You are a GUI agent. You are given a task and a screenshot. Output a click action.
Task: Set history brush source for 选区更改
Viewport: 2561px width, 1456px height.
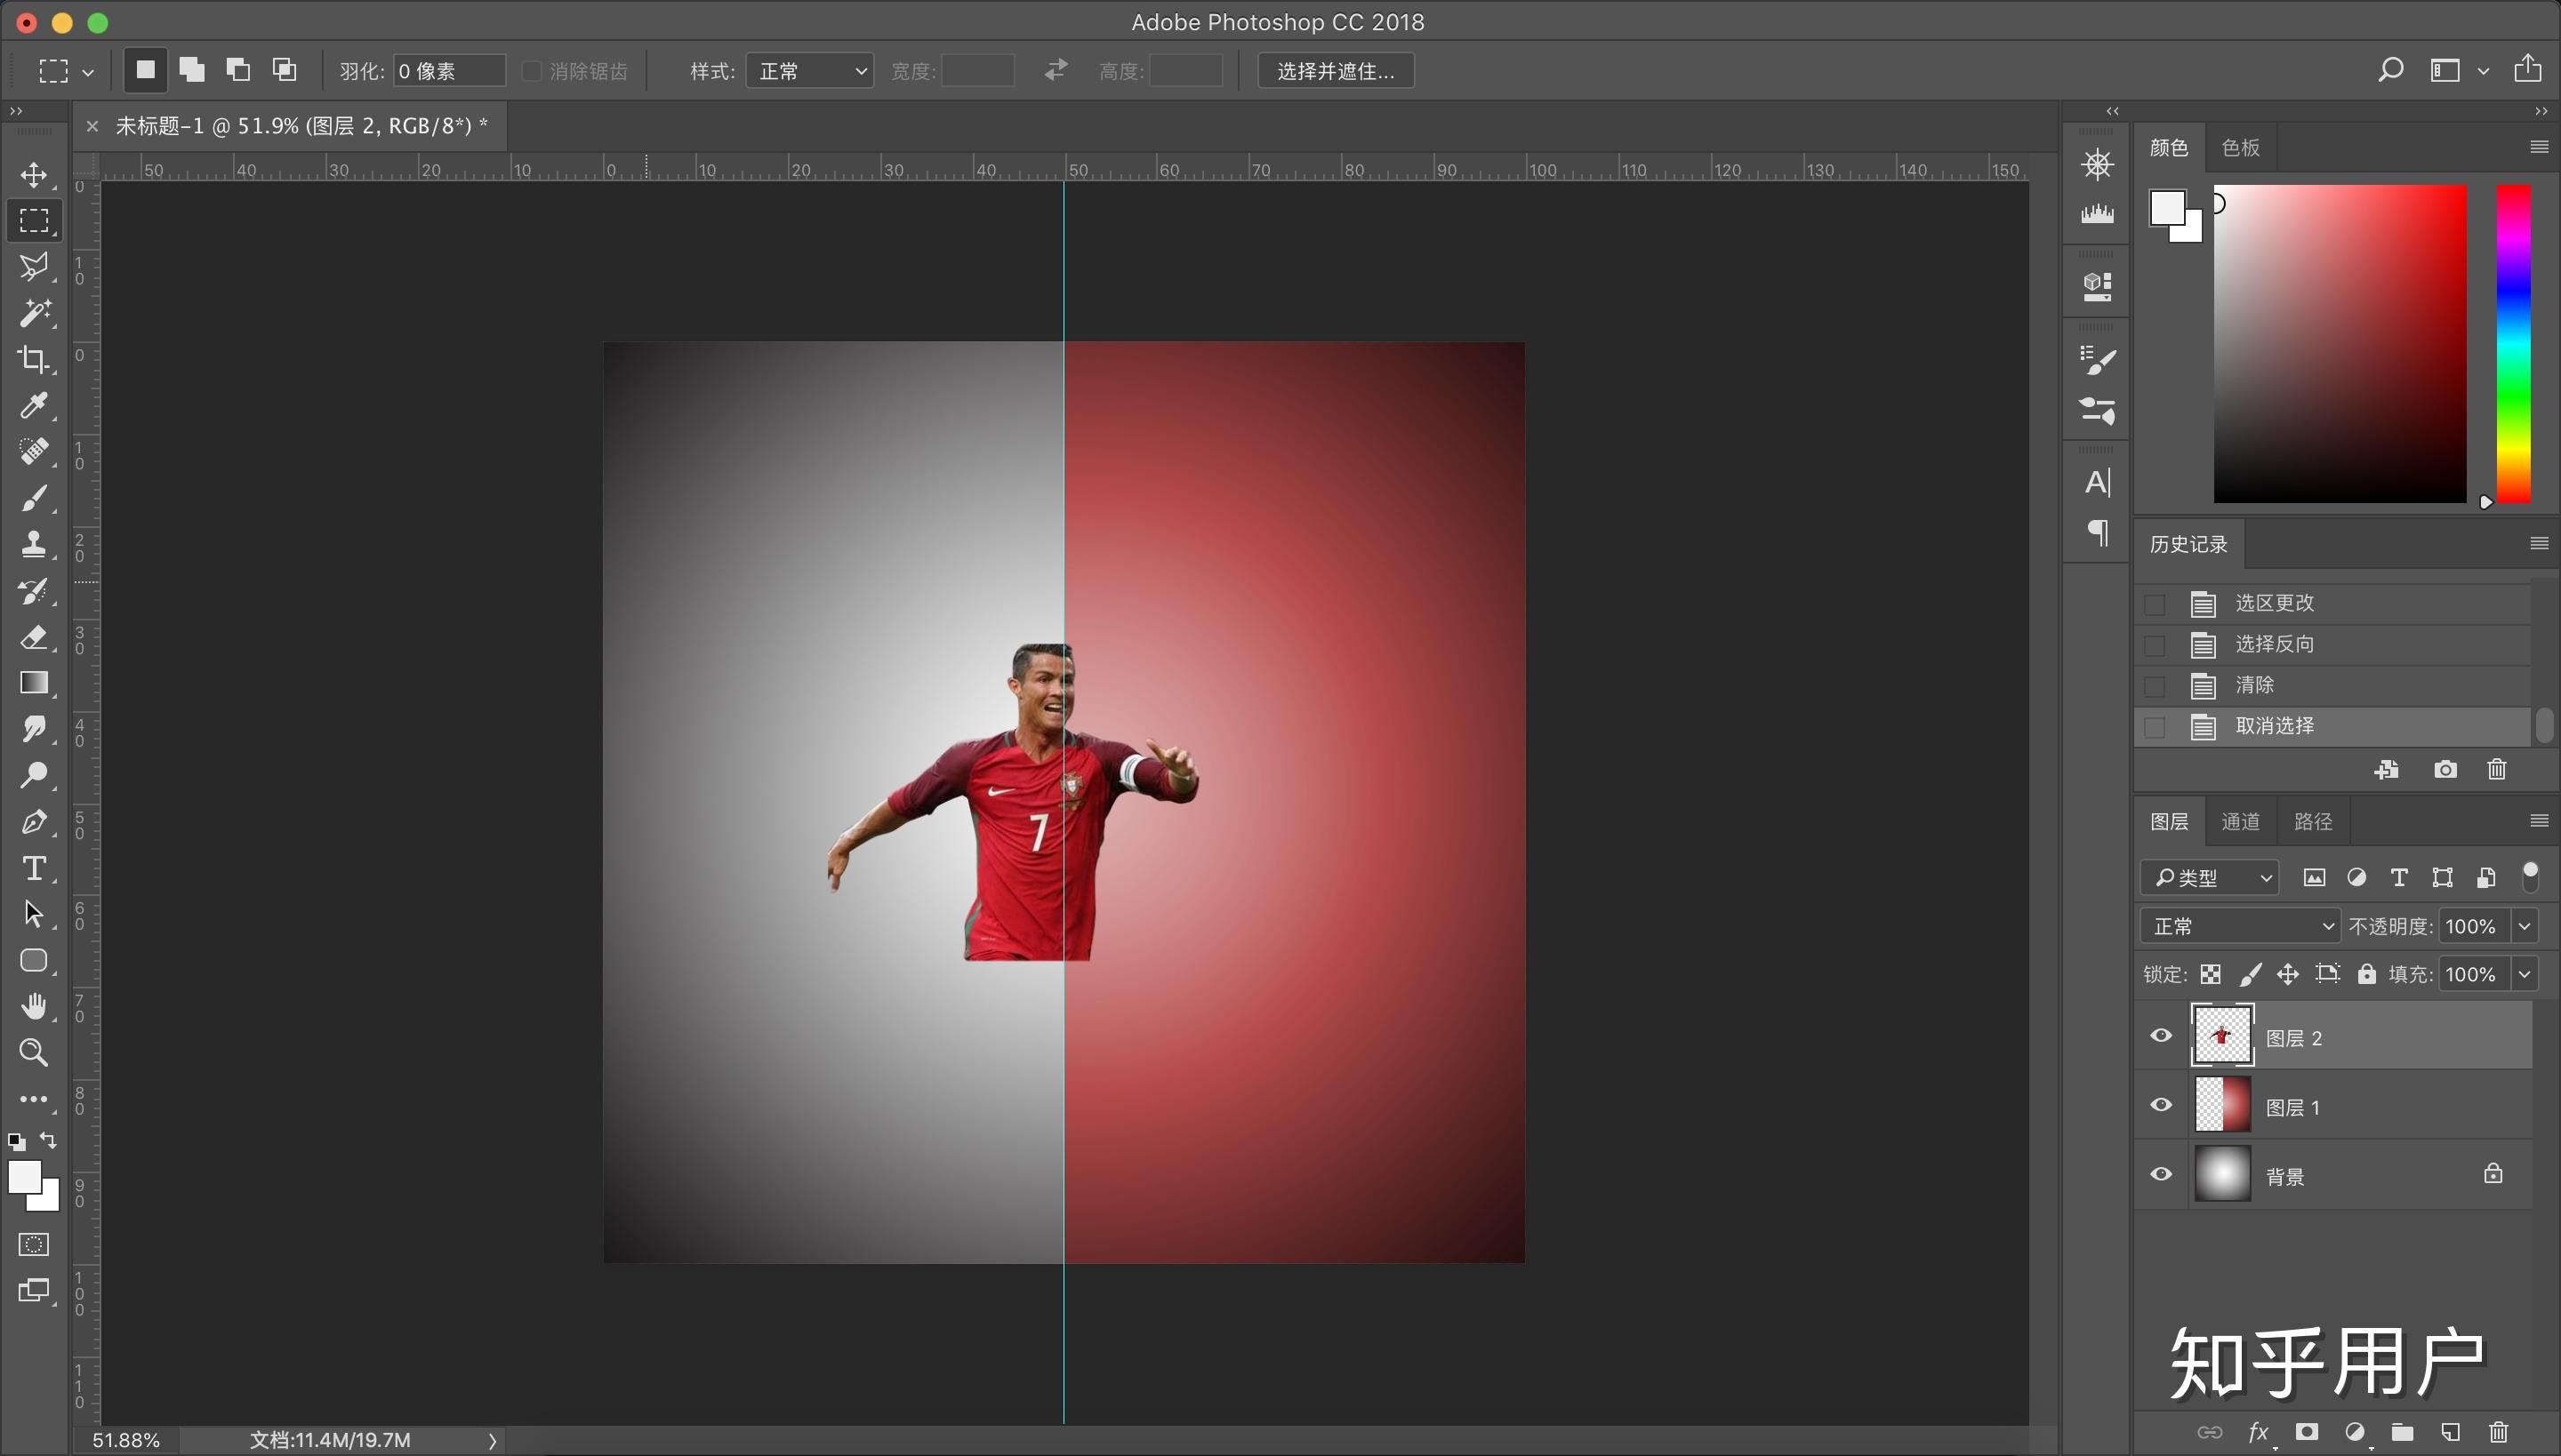pos(2155,604)
